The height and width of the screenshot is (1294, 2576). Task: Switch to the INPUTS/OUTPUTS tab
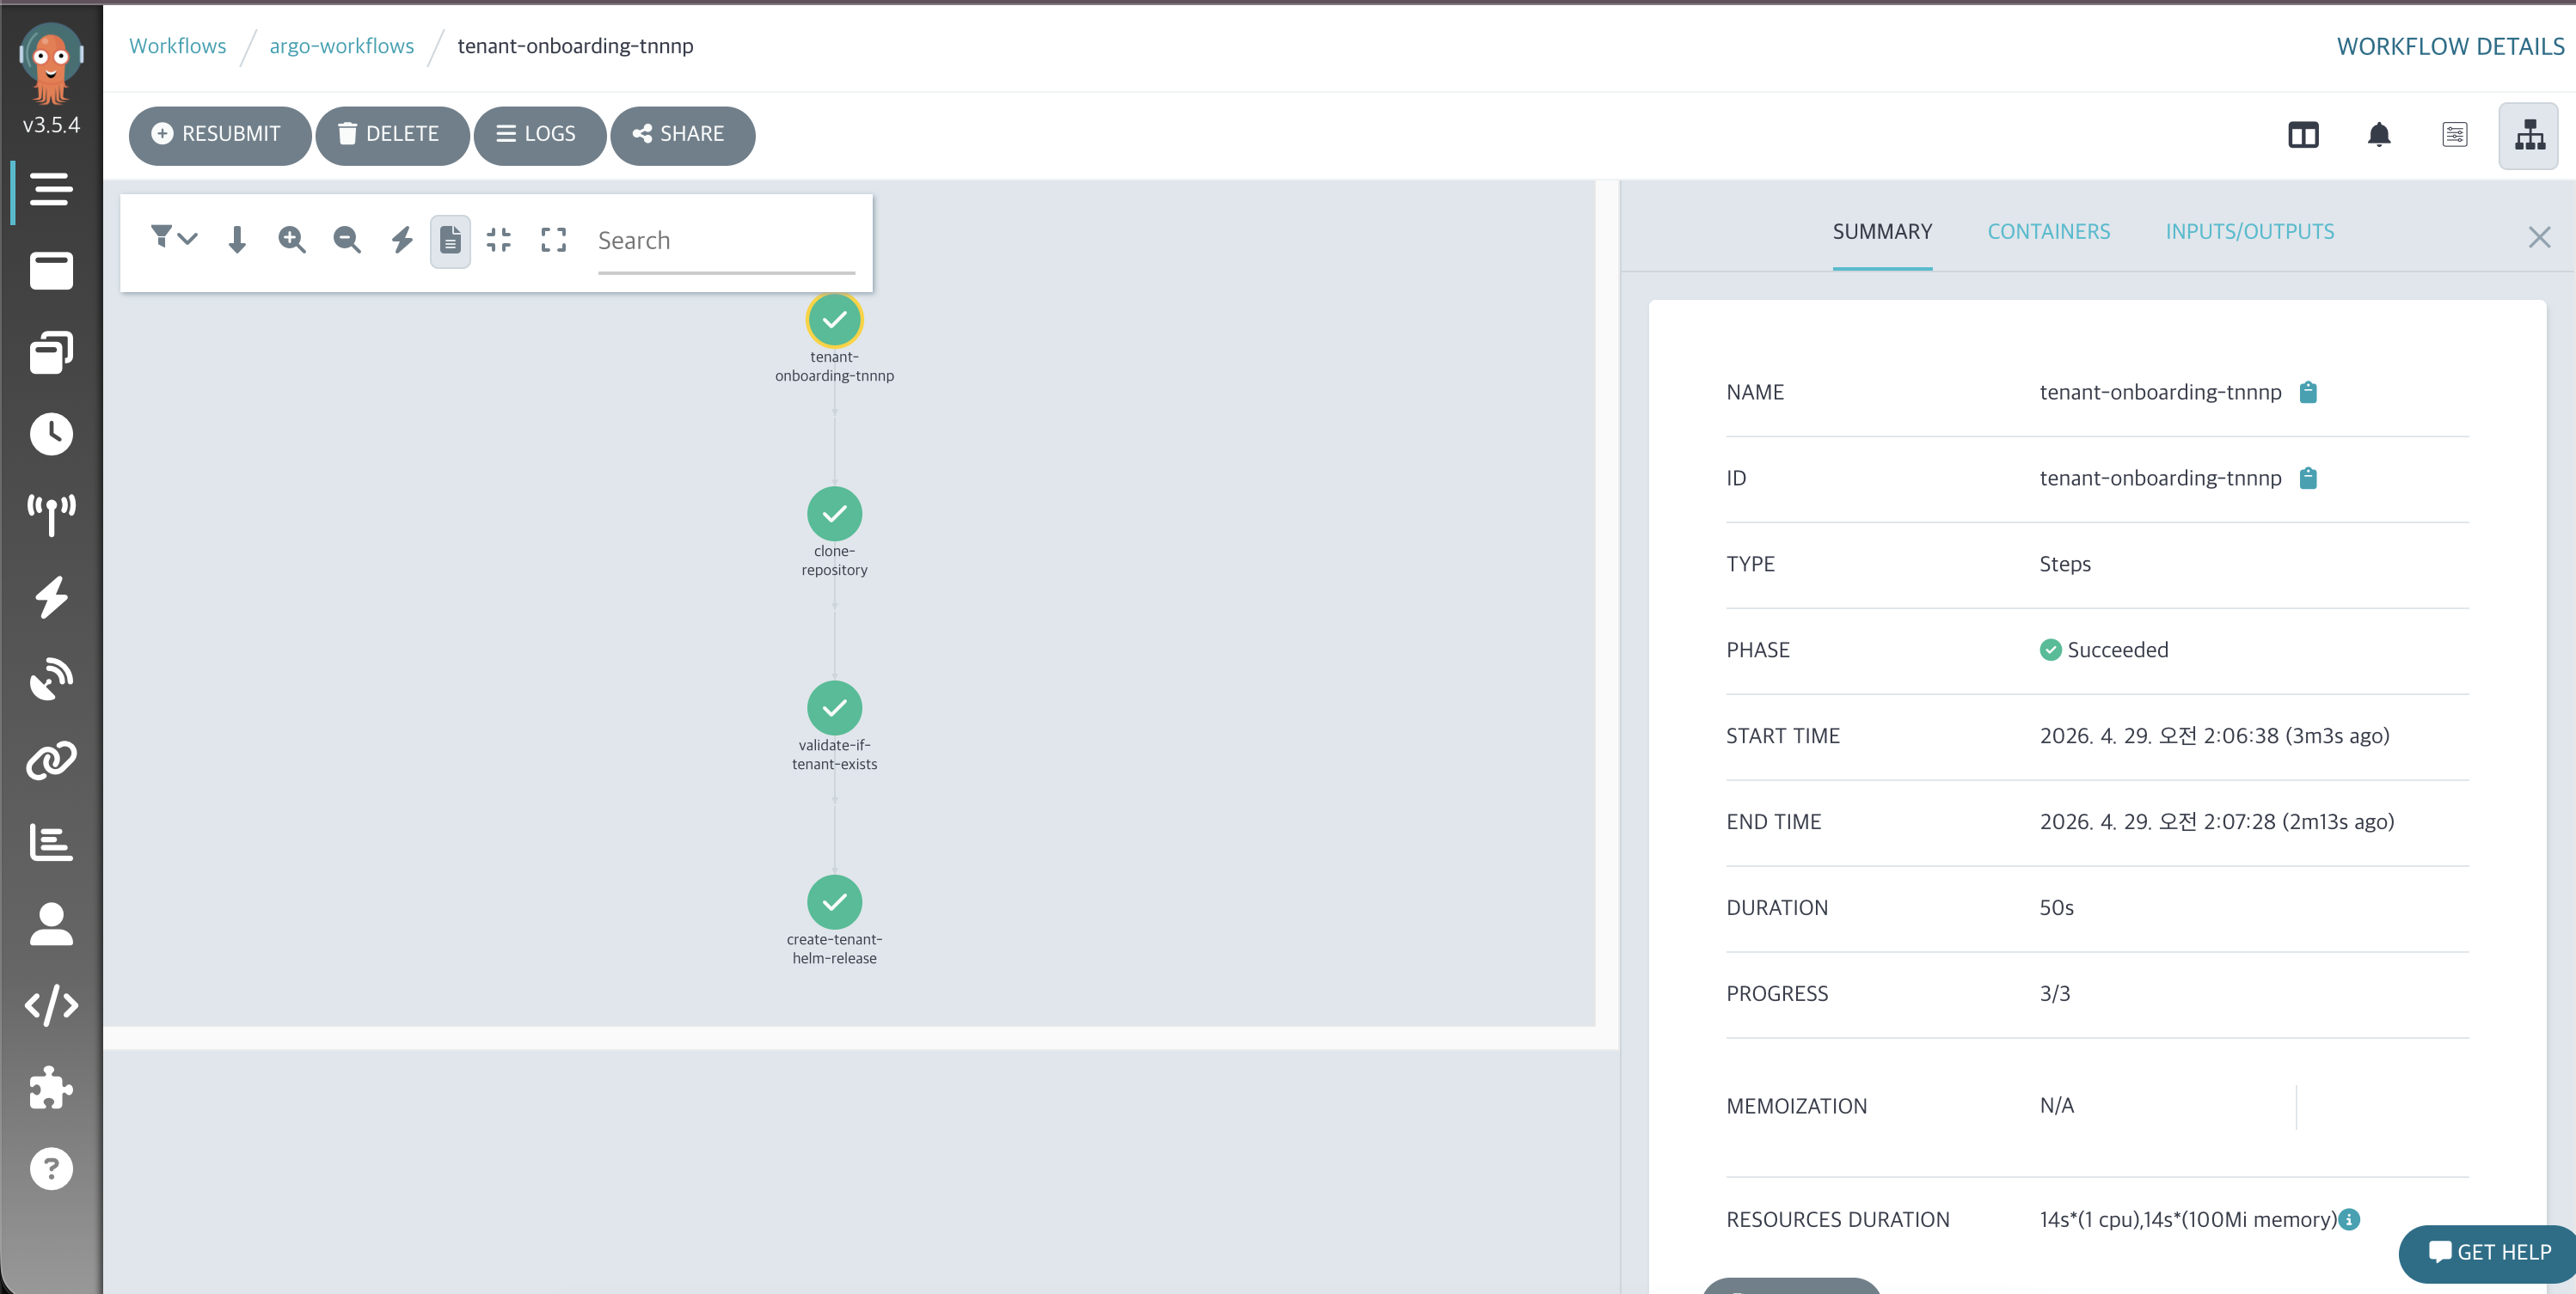coord(2249,232)
